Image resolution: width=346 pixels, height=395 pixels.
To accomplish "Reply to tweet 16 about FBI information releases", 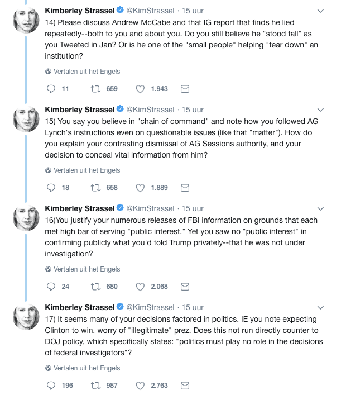I will point(51,287).
